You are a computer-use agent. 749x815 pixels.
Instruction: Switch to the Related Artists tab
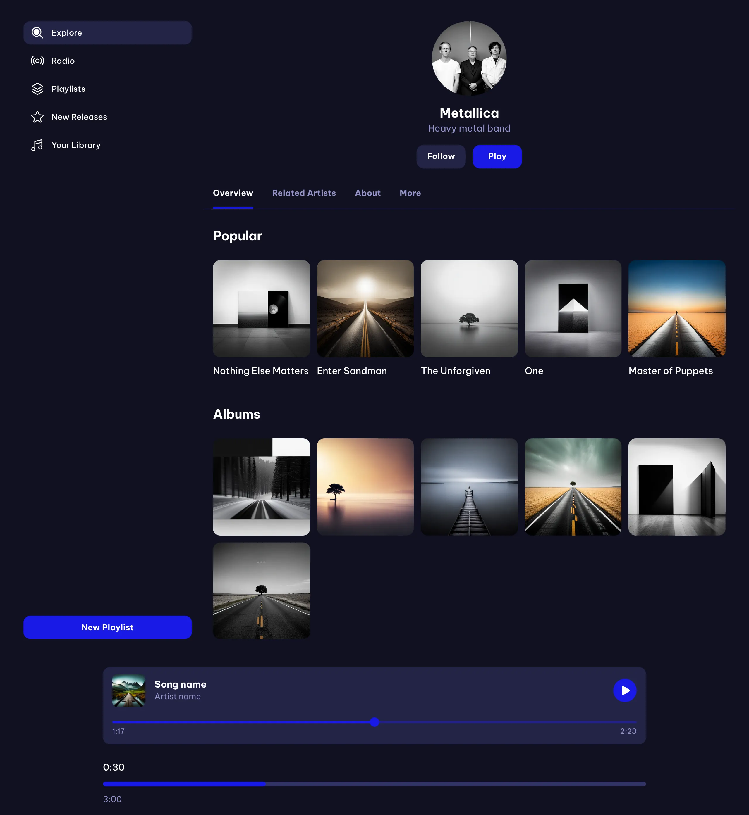tap(304, 193)
